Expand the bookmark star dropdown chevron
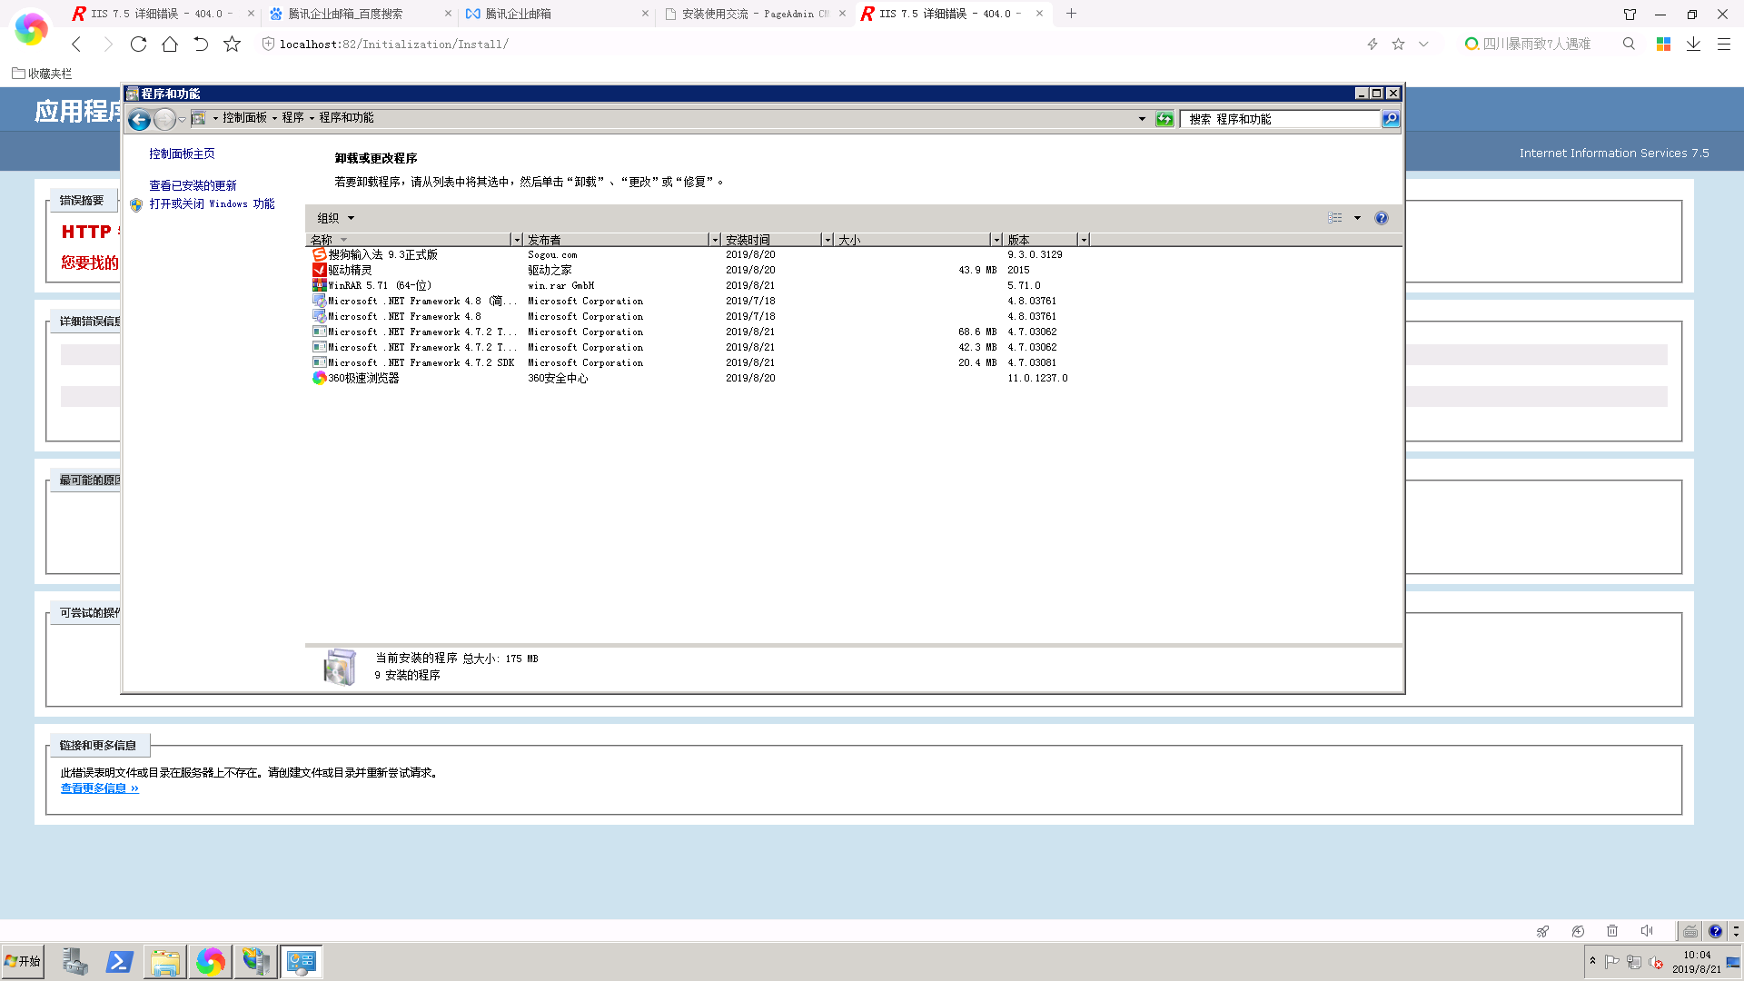 1423,44
